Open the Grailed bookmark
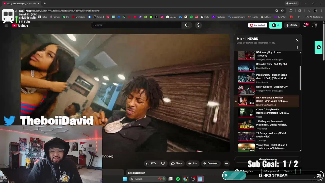 coord(99,17)
